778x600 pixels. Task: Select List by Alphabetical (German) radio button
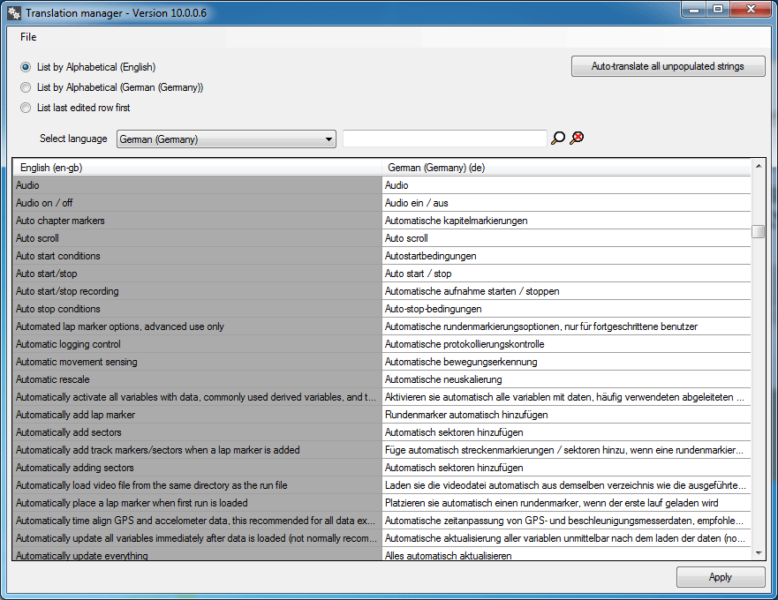[26, 87]
